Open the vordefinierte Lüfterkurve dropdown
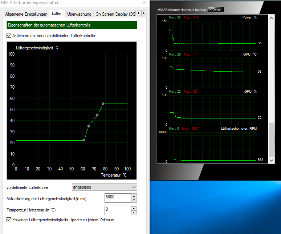The height and width of the screenshot is (234, 281). pos(105,187)
